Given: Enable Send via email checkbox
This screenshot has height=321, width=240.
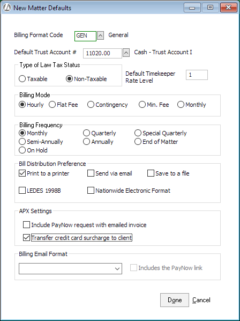Looking at the screenshot, I should click(91, 173).
